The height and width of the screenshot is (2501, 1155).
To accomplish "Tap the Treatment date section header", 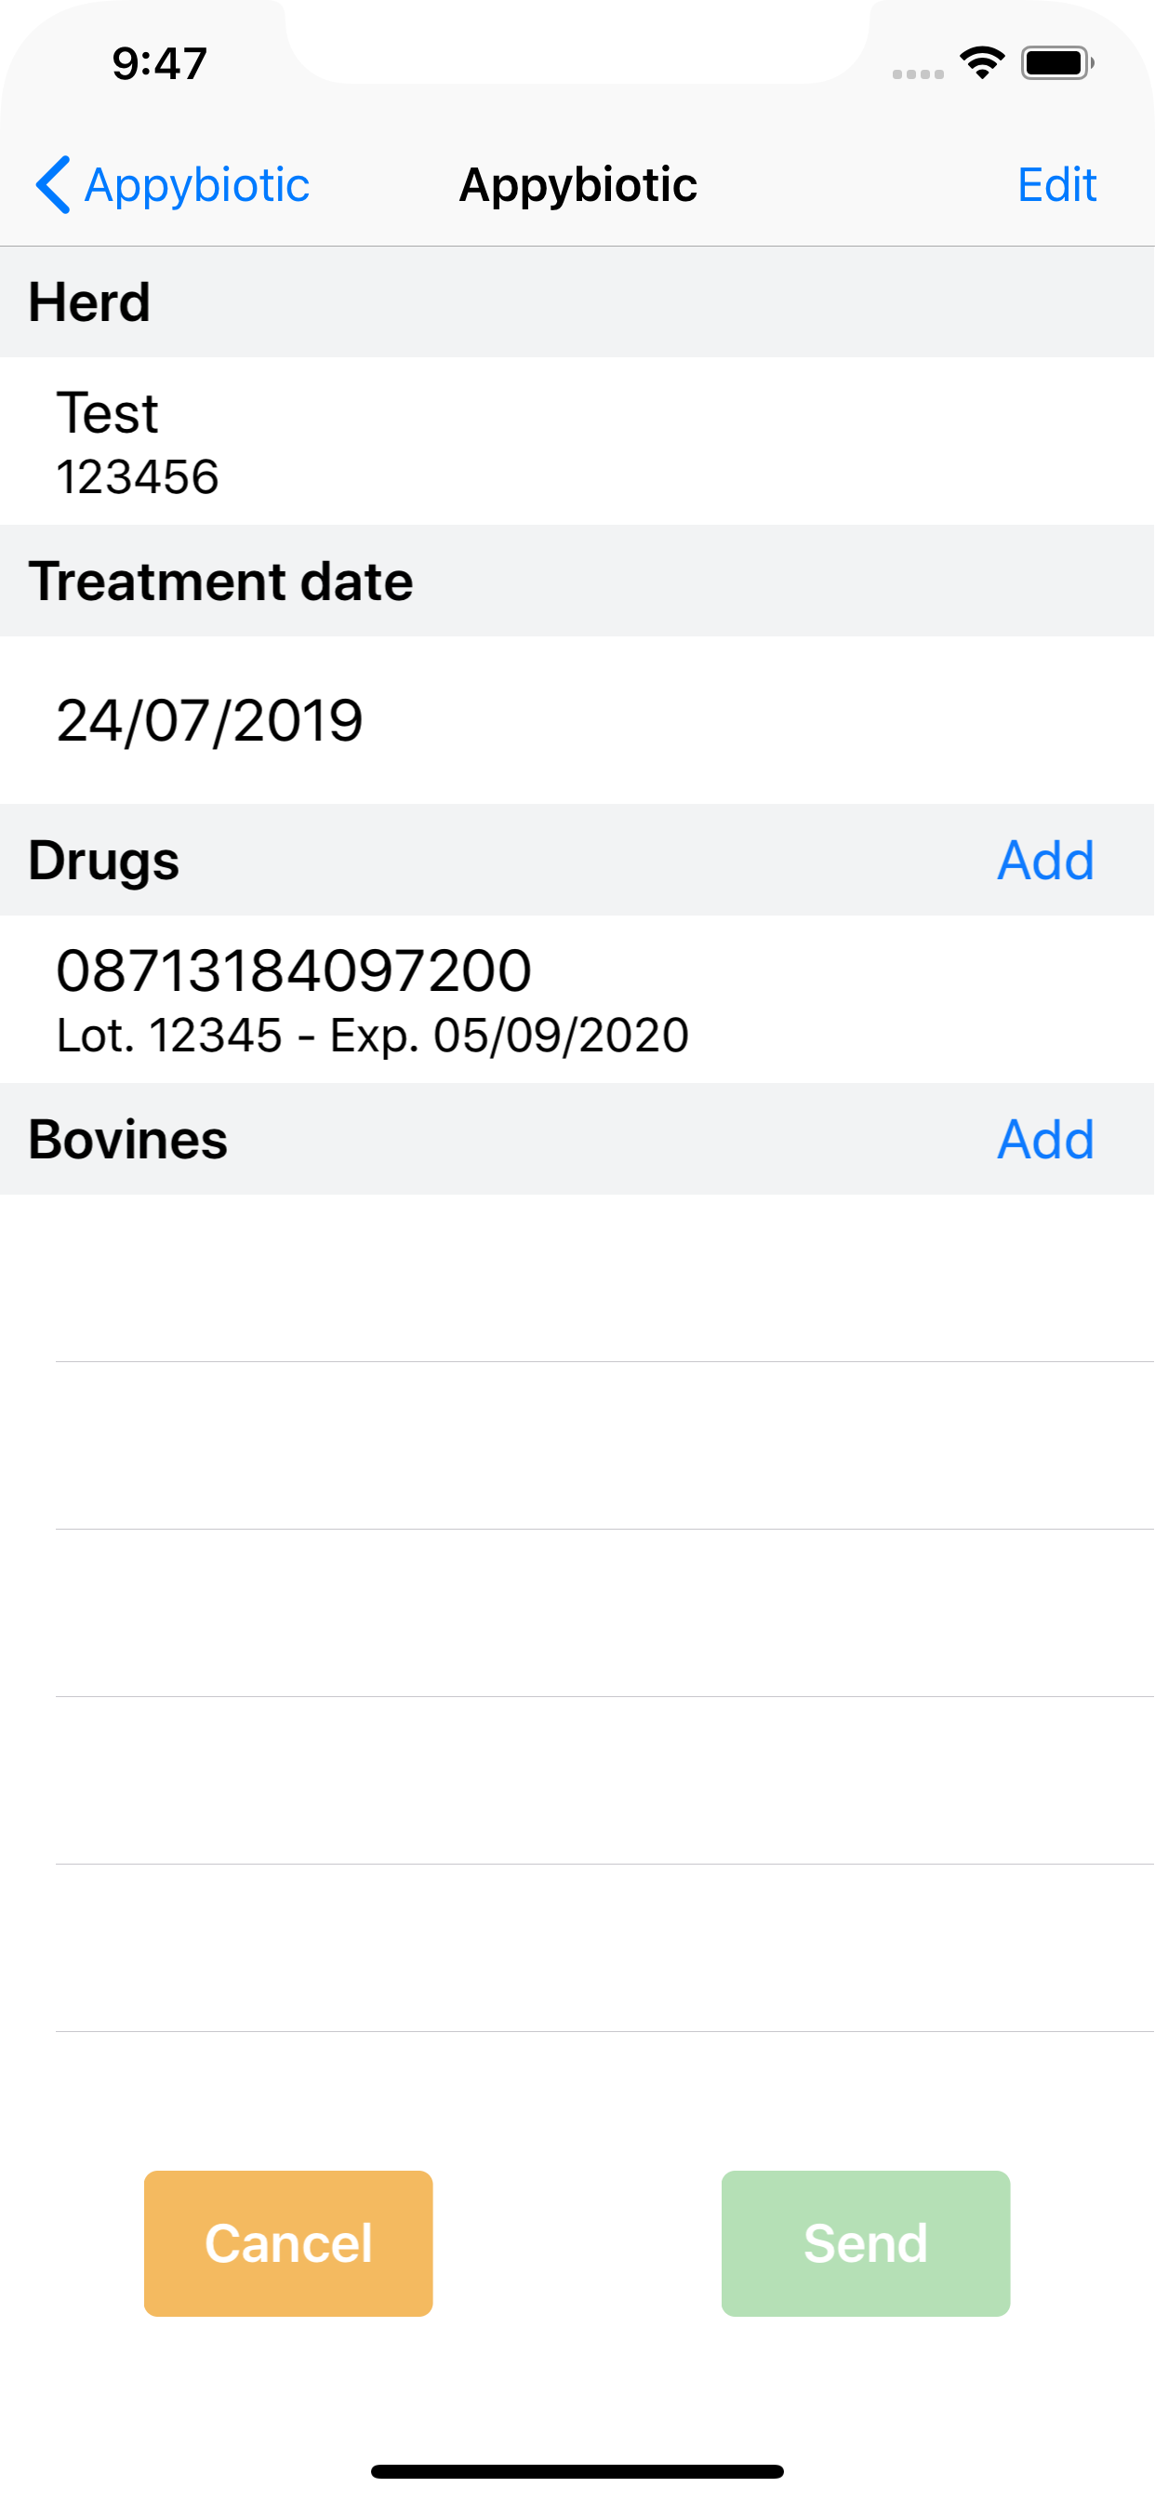I will pyautogui.click(x=577, y=581).
